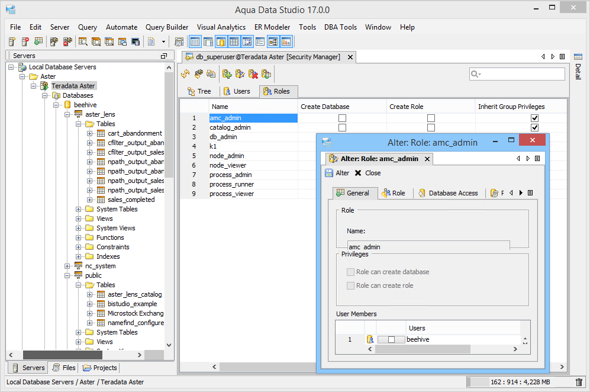This screenshot has height=392, width=590.
Task: Toggle the beehive user member checkbox
Action: click(x=391, y=340)
